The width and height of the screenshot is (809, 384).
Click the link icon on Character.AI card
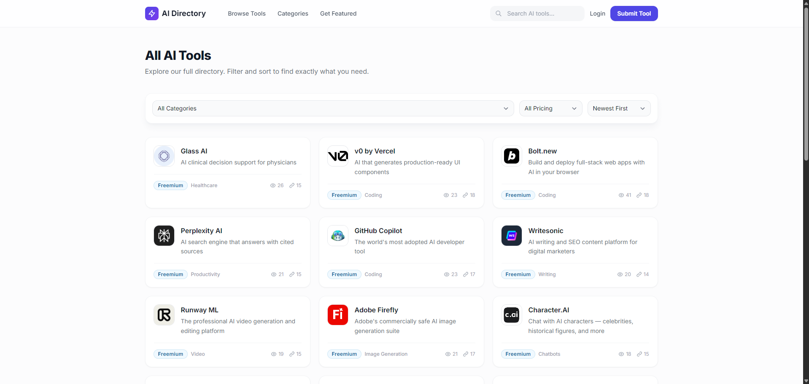coord(639,354)
